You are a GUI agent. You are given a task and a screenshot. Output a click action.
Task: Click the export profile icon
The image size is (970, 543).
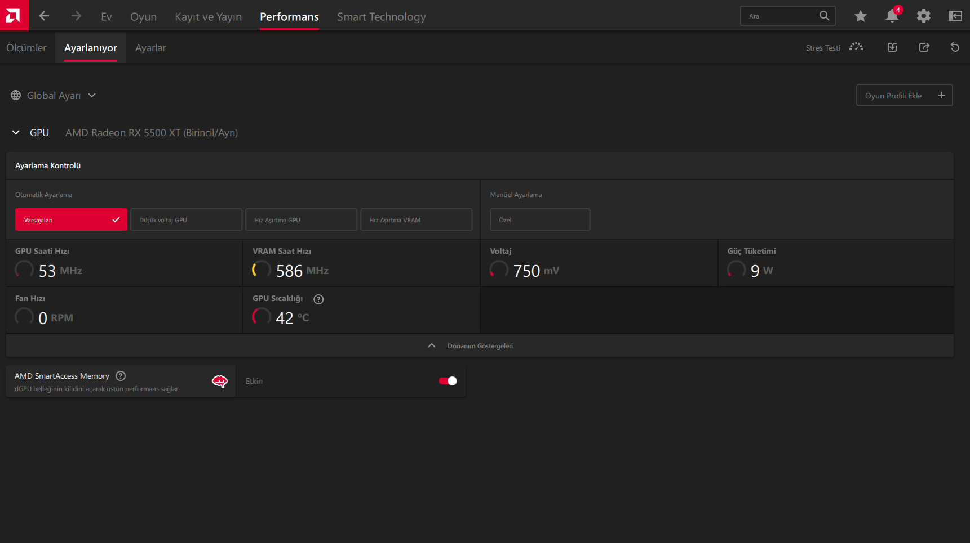(924, 47)
